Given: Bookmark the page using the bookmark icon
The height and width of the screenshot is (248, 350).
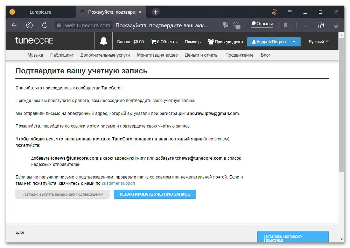Looking at the screenshot, I should [x=286, y=25].
